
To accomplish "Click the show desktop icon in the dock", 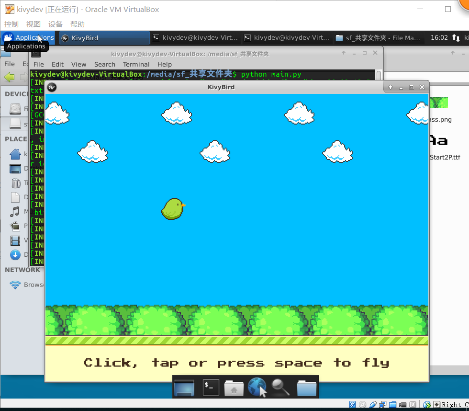I will 184,387.
